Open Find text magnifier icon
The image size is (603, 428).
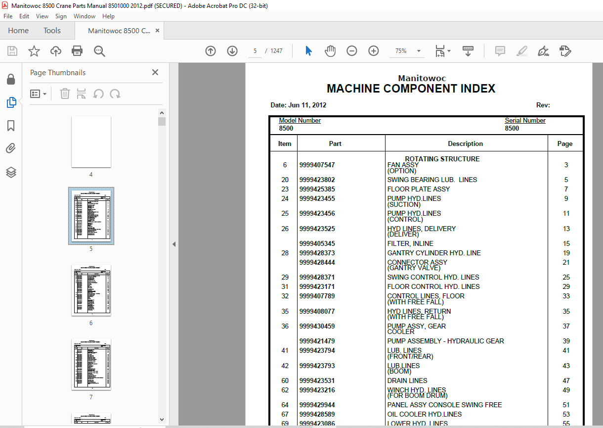[x=99, y=51]
